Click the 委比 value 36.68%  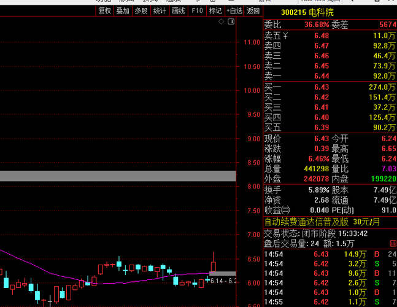click(x=317, y=25)
